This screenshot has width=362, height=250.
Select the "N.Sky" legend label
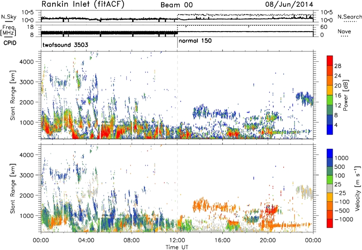pyautogui.click(x=9, y=17)
